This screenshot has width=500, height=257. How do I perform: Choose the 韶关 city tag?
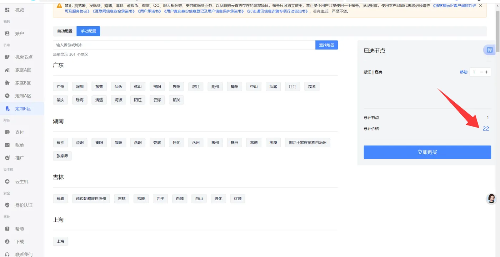[x=176, y=100]
